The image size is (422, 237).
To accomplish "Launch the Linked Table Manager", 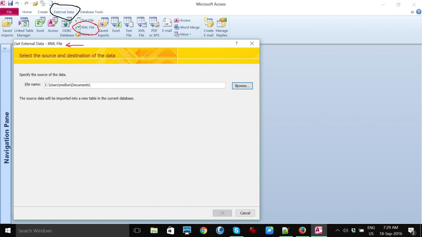I will (24, 27).
